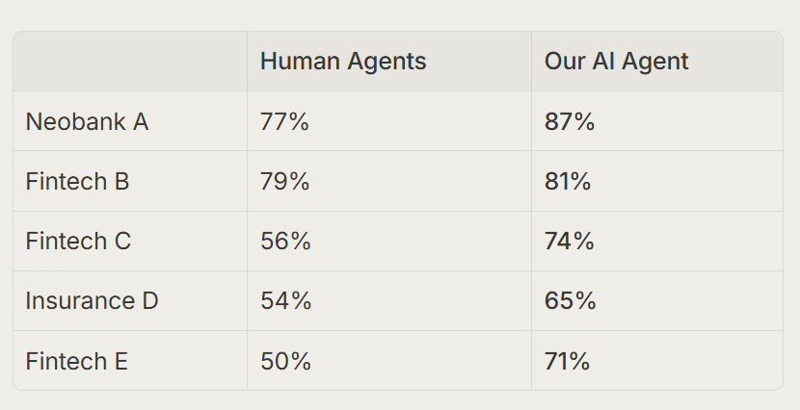This screenshot has height=410, width=800.
Task: Select the 50% cell for Fintech E
Action: (389, 361)
